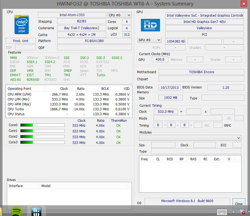This screenshot has width=250, height=216.
Task: Open Spotify from the taskbar
Action: click(16, 211)
